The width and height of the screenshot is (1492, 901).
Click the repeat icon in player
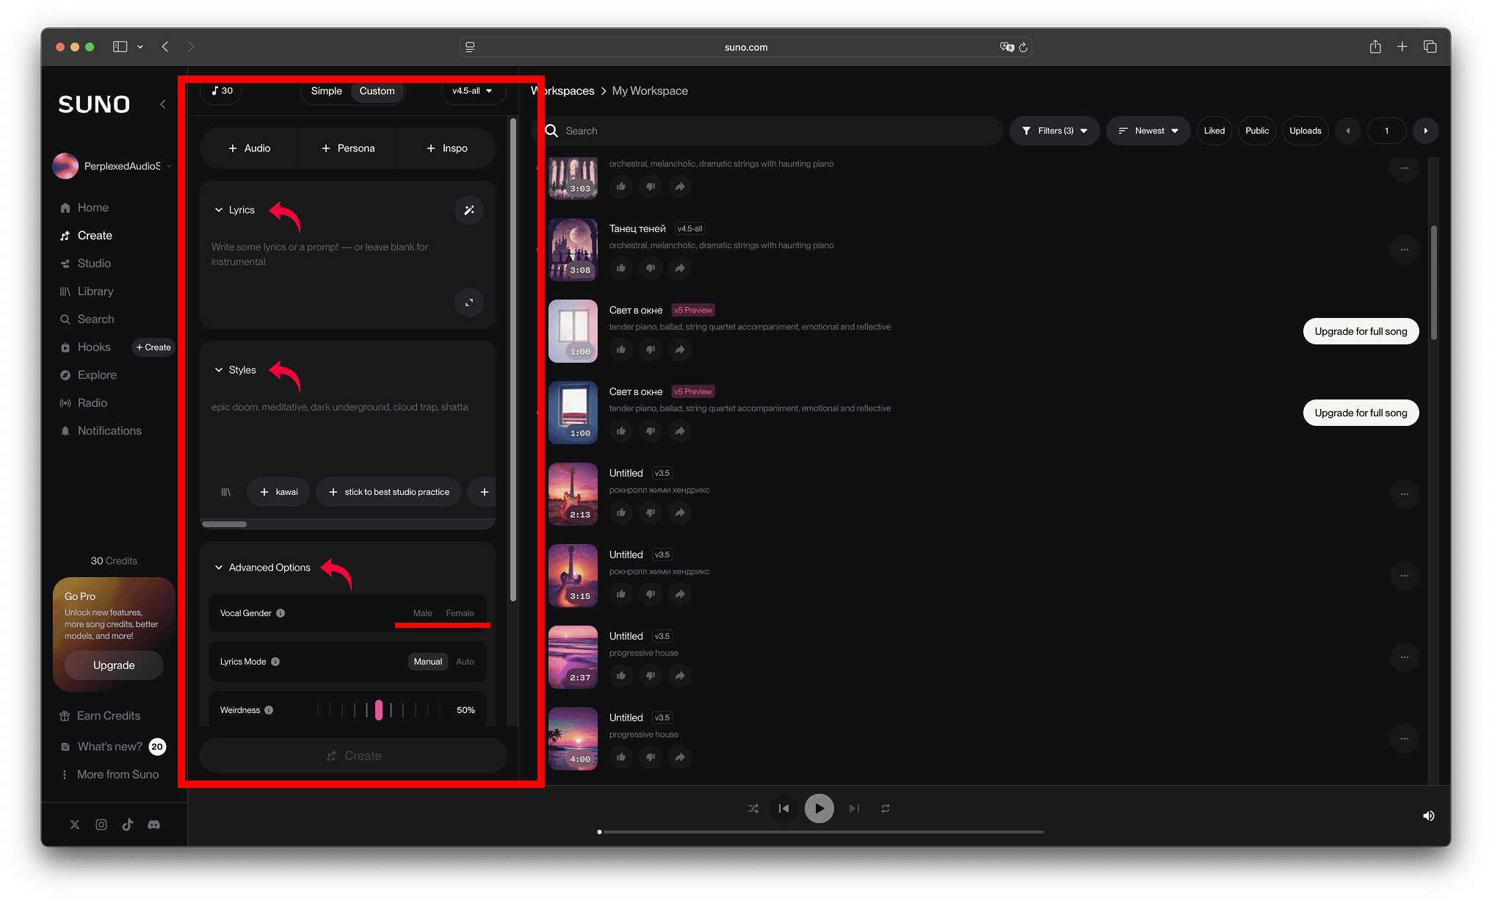click(x=886, y=808)
